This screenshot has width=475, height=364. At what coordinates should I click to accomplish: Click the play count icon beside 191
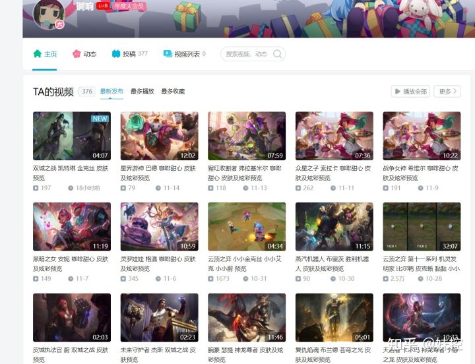tap(386, 188)
